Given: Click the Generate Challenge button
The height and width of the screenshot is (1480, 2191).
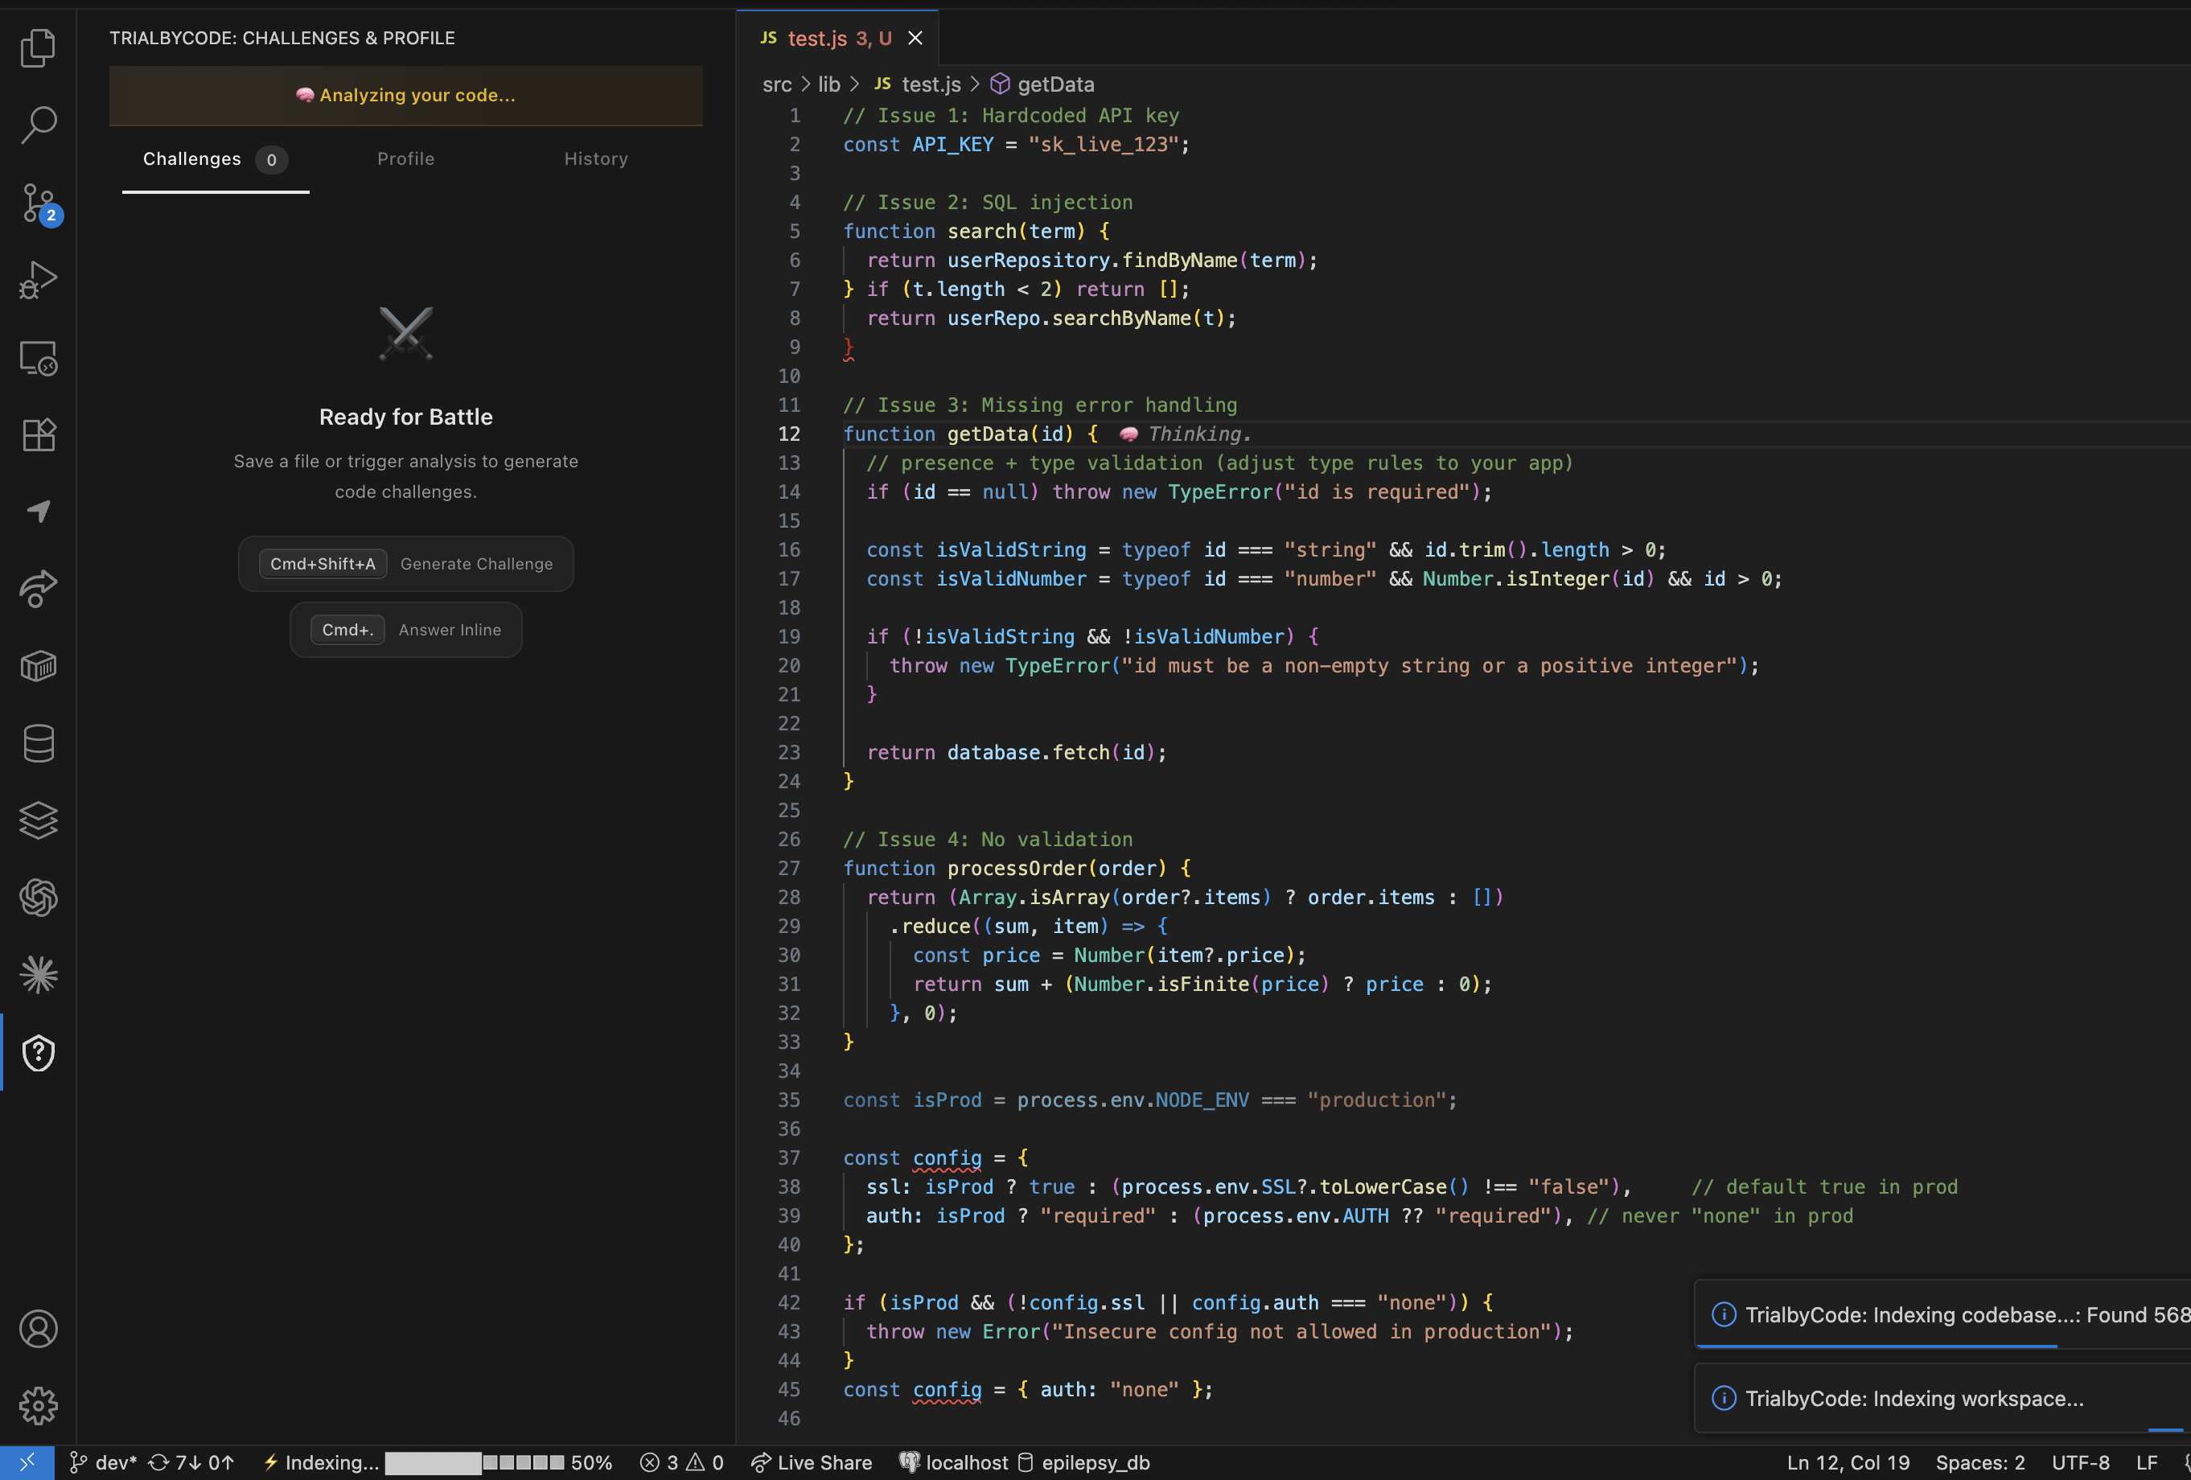Looking at the screenshot, I should pos(405,564).
